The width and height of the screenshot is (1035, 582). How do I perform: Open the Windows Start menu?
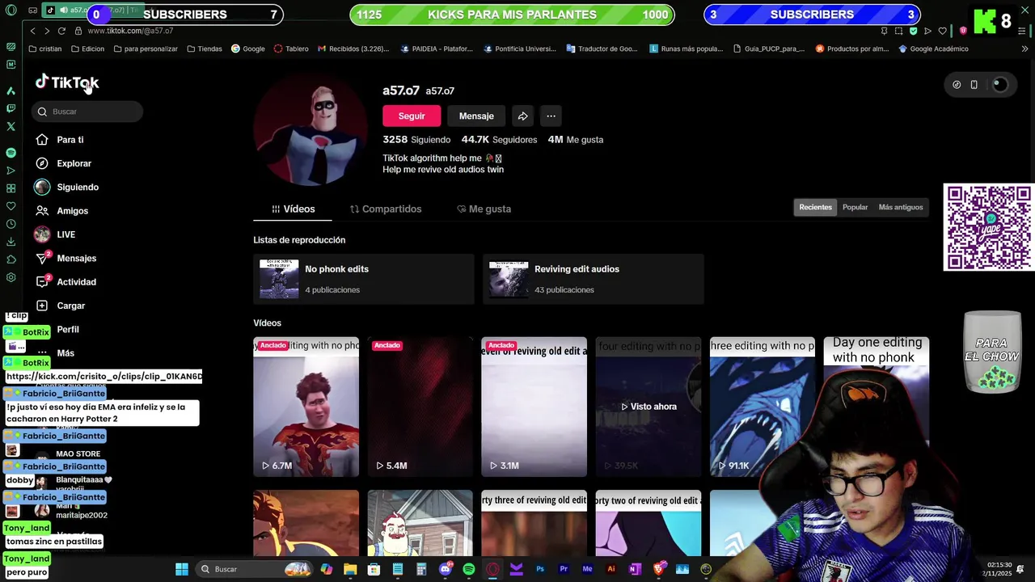click(x=182, y=569)
